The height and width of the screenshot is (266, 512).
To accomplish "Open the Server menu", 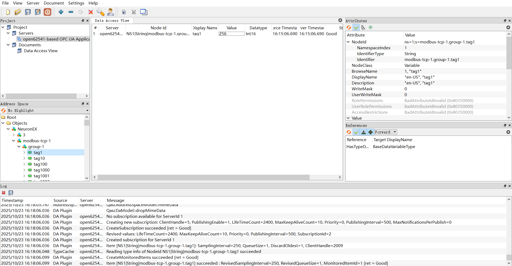I will (33, 3).
